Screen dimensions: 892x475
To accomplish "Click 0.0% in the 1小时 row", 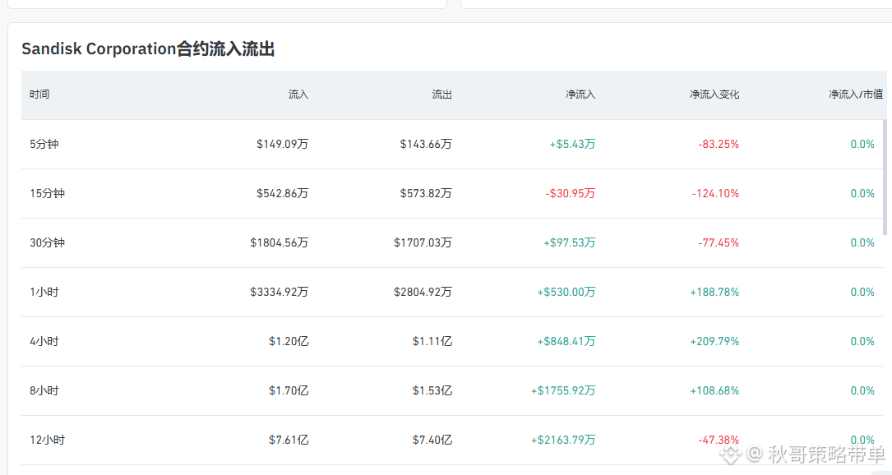I will point(862,293).
